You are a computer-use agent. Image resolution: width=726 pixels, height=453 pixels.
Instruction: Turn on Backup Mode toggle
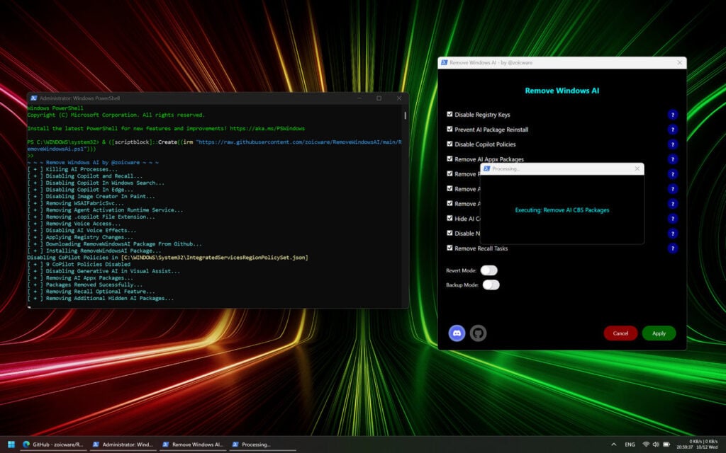tap(491, 285)
